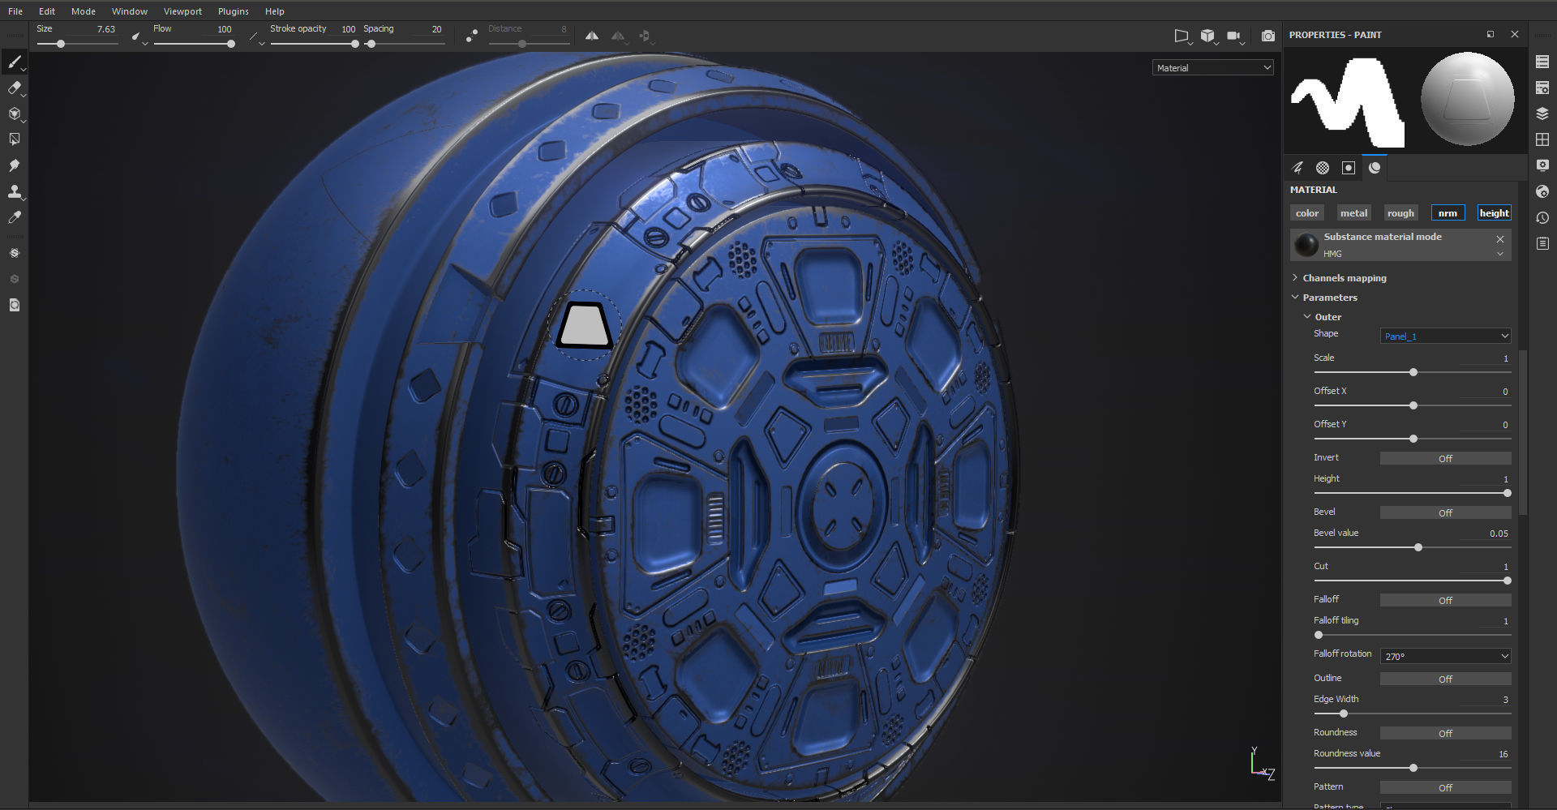The width and height of the screenshot is (1557, 810).
Task: Toggle the height channel button
Action: 1494,213
